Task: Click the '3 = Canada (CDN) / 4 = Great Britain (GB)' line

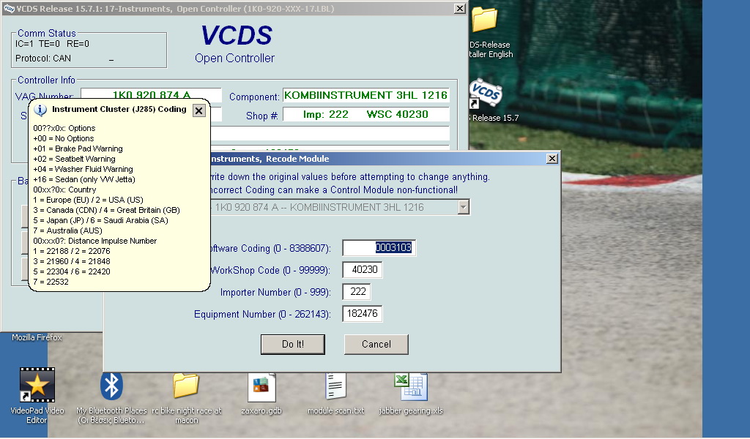Action: click(x=107, y=210)
